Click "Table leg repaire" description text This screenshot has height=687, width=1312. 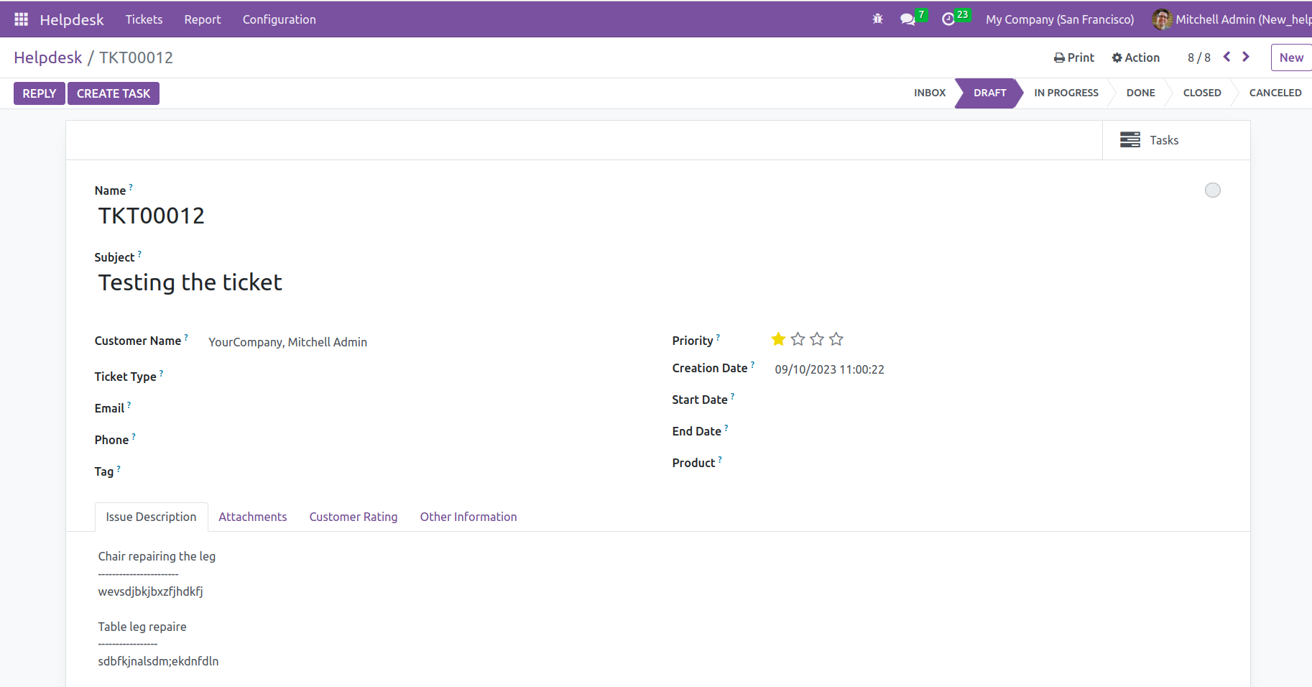[142, 627]
